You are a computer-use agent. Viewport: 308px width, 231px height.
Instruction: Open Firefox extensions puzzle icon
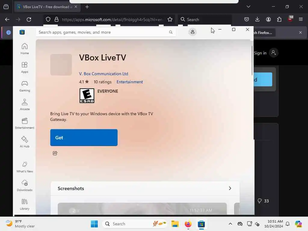(x=279, y=20)
